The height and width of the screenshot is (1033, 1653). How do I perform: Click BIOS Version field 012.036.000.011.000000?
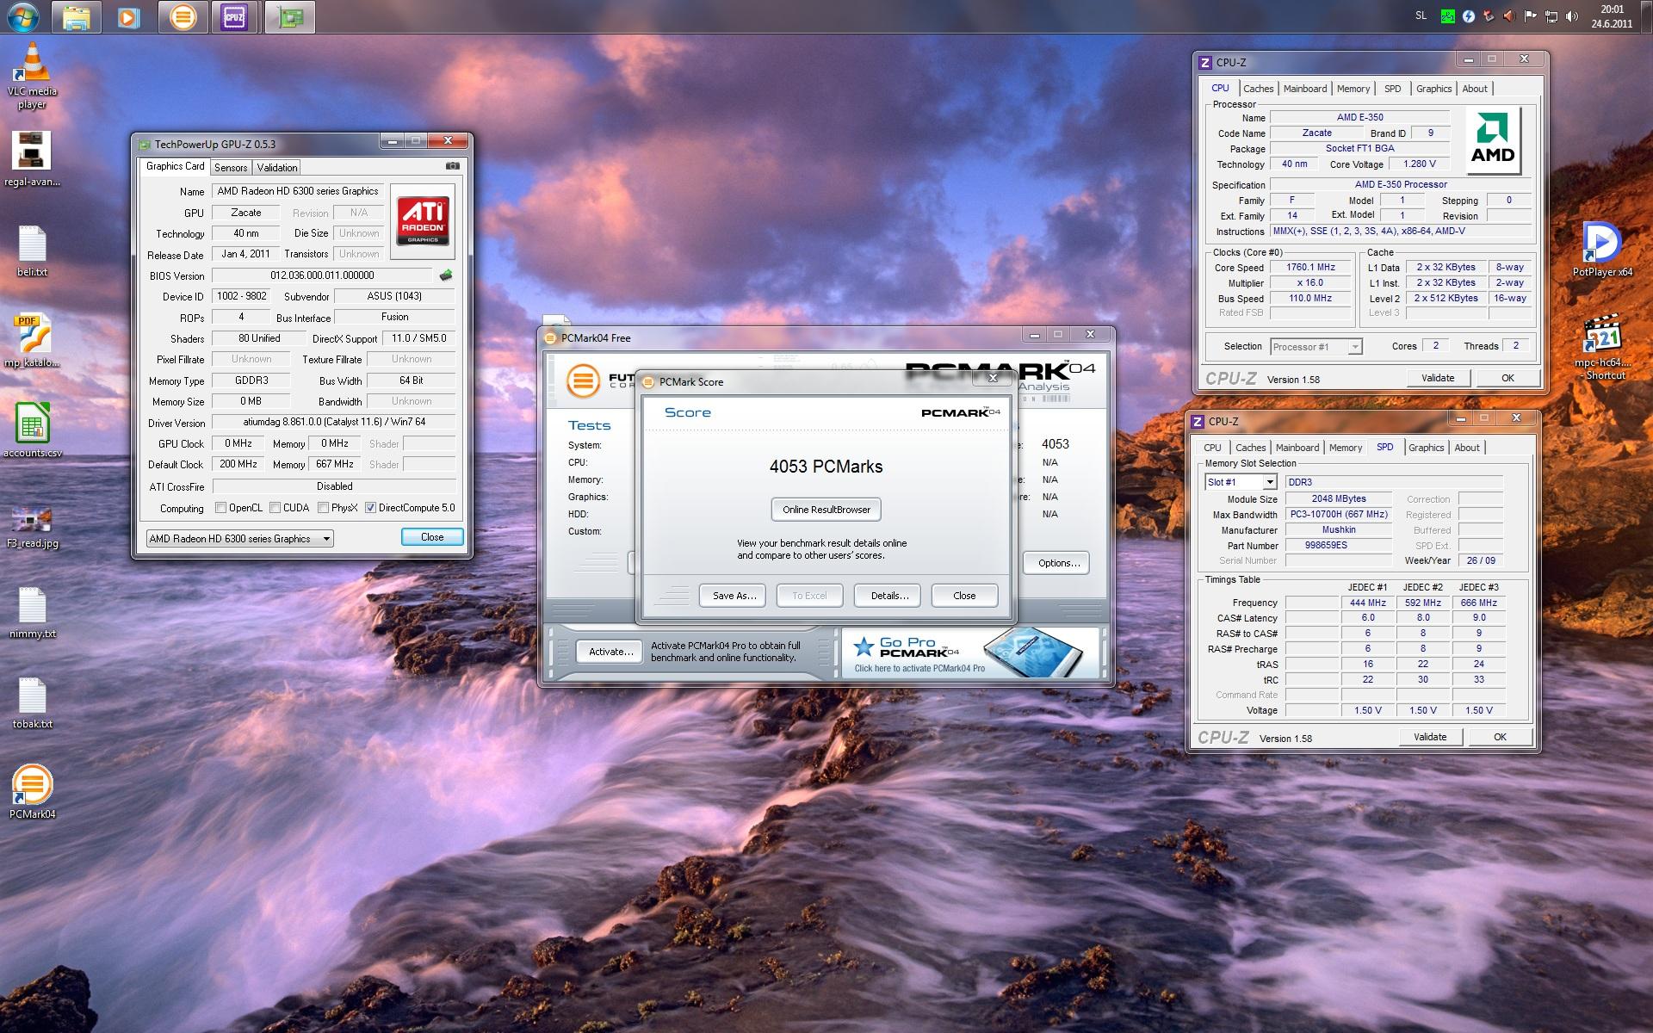(x=322, y=275)
